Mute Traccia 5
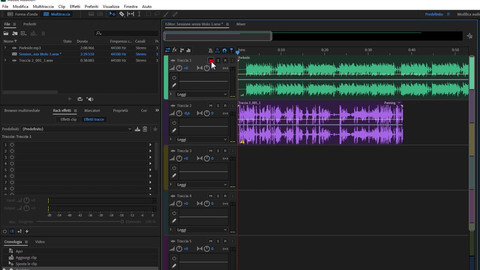 tap(211, 241)
